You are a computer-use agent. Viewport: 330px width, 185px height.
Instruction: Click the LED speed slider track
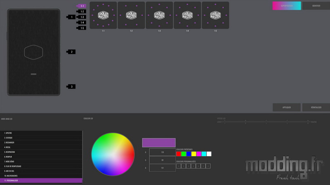(266, 122)
